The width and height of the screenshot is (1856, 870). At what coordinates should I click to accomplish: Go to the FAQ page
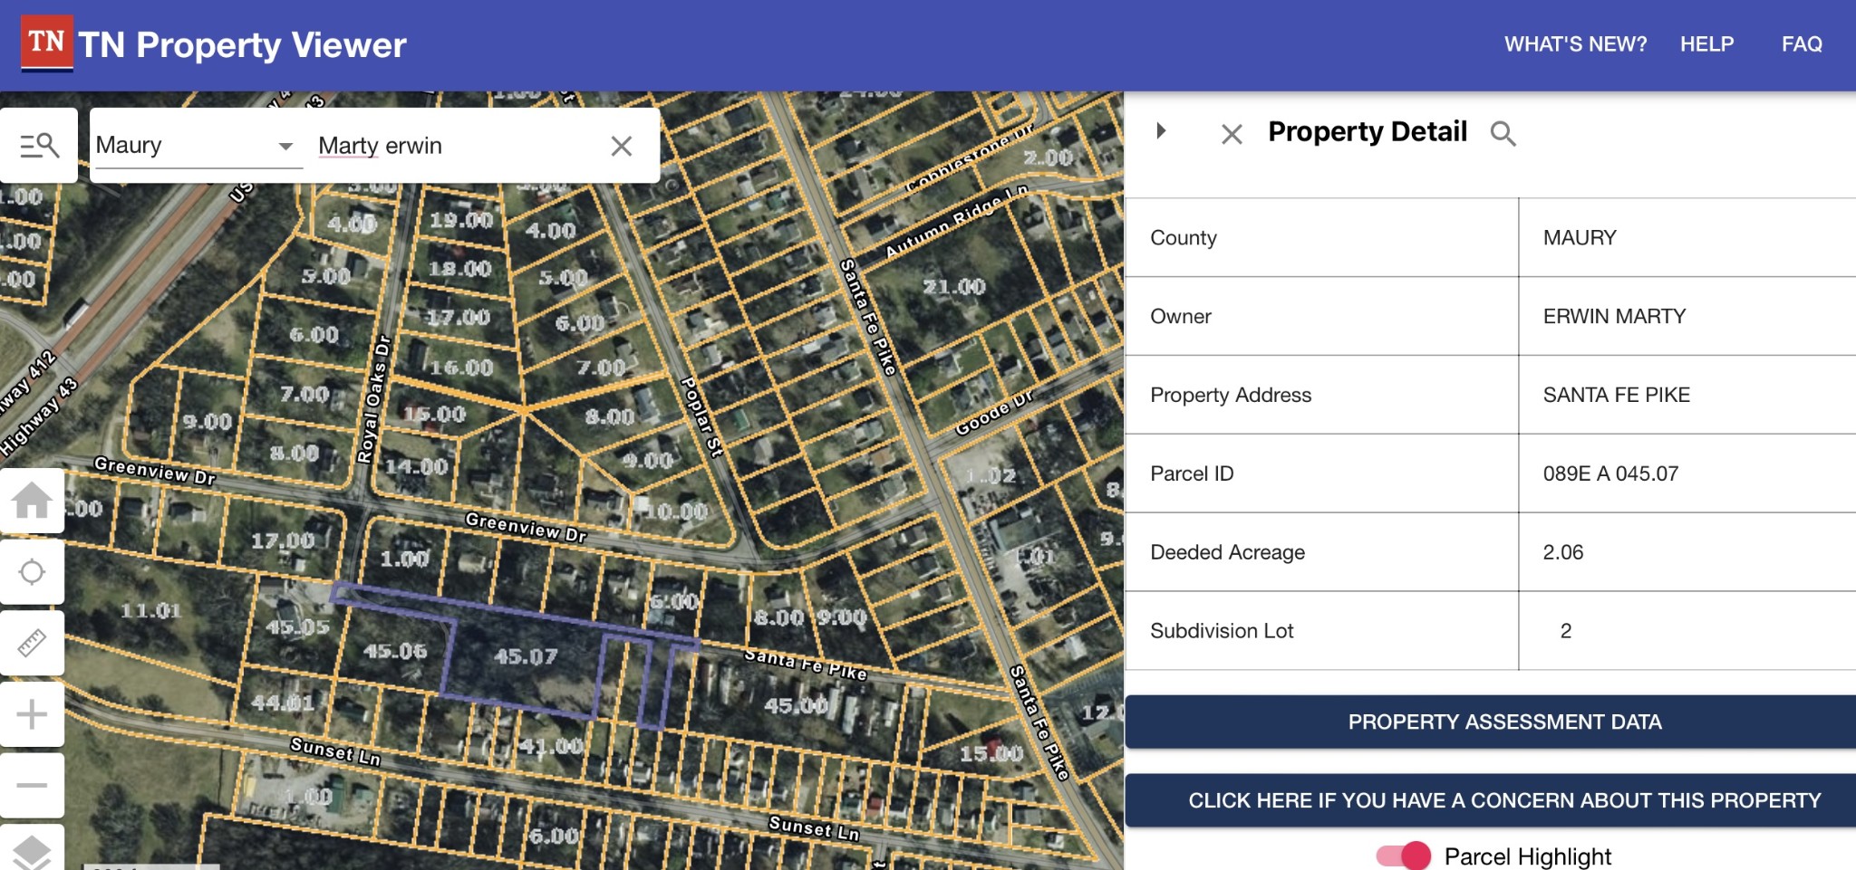coord(1801,44)
